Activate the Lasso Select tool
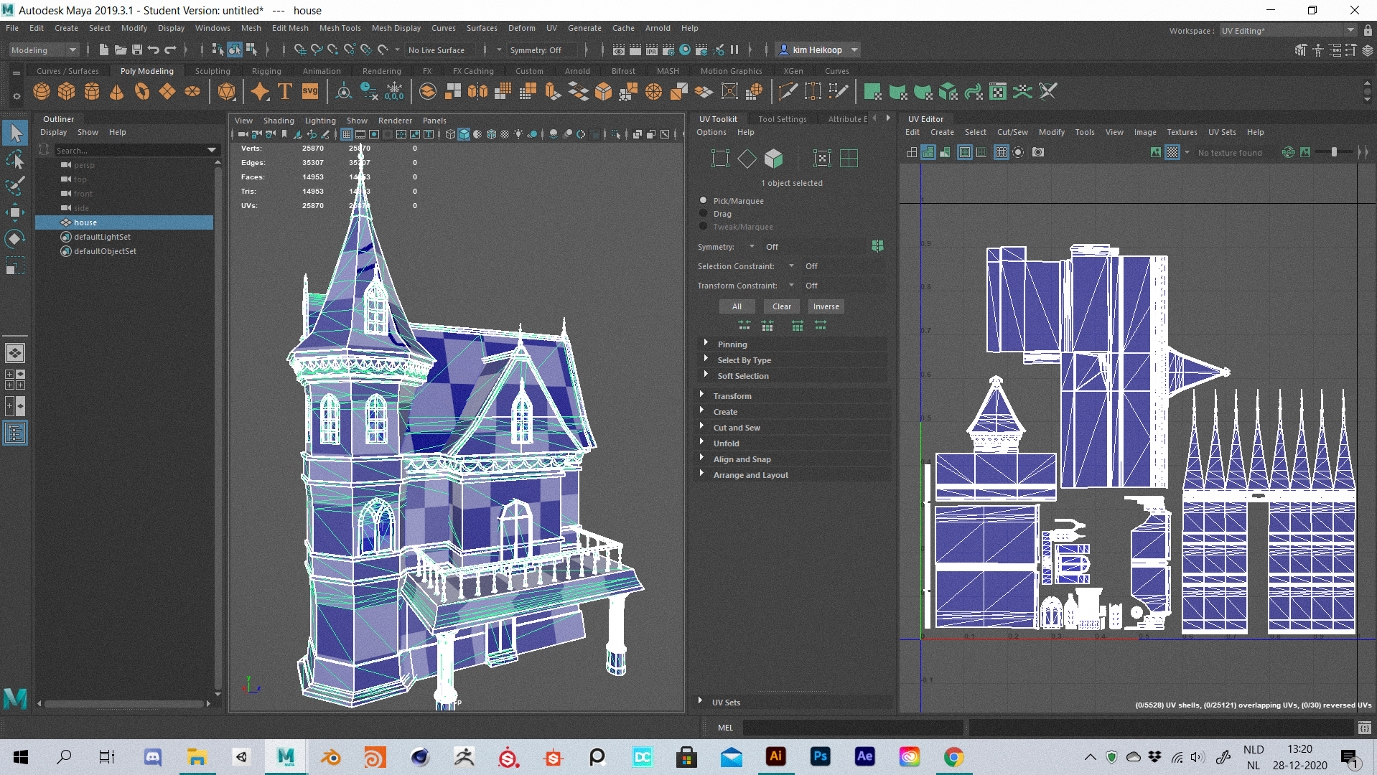This screenshot has width=1377, height=775. pyautogui.click(x=15, y=159)
